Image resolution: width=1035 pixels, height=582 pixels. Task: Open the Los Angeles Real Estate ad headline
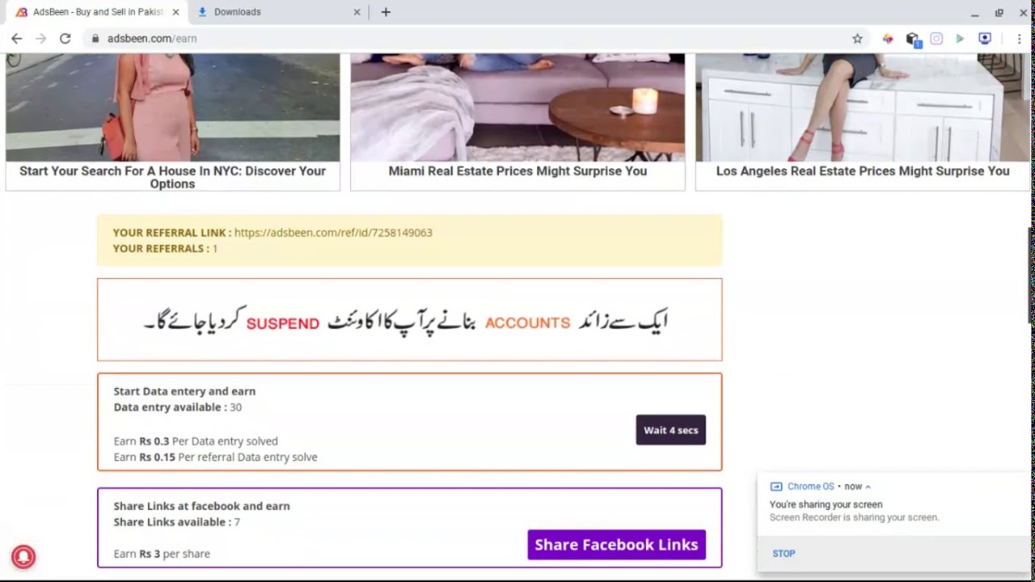click(x=863, y=171)
